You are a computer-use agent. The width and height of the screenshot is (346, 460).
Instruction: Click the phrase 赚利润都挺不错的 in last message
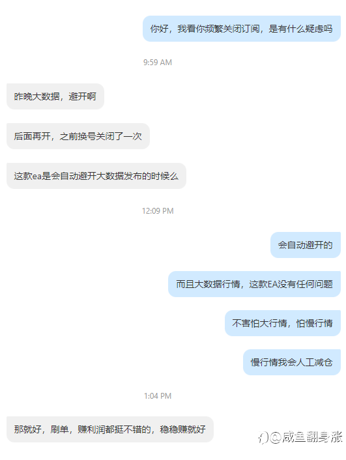114,429
